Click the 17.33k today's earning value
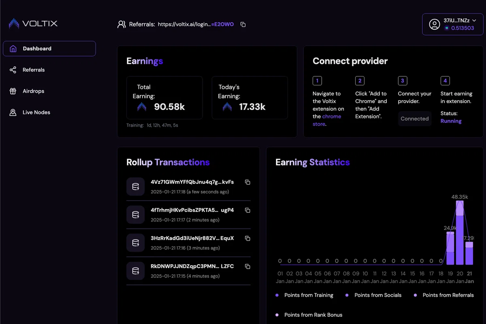This screenshot has width=486, height=324. pos(252,107)
